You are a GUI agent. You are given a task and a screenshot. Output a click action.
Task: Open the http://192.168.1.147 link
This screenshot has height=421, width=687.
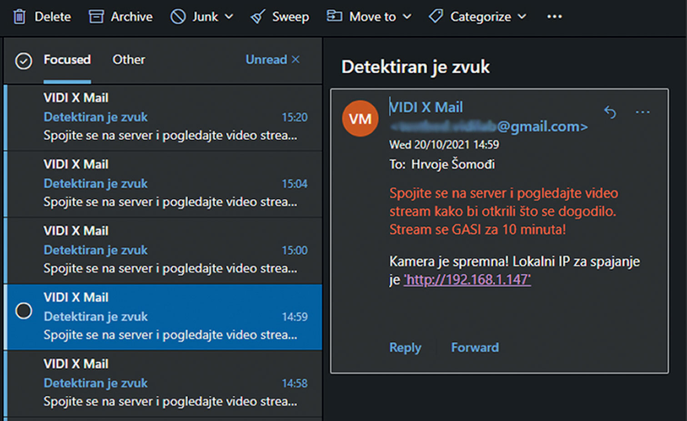(x=467, y=279)
